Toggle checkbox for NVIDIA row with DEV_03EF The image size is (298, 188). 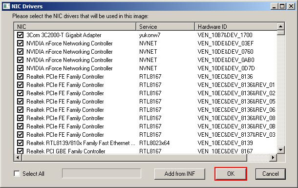20,43
